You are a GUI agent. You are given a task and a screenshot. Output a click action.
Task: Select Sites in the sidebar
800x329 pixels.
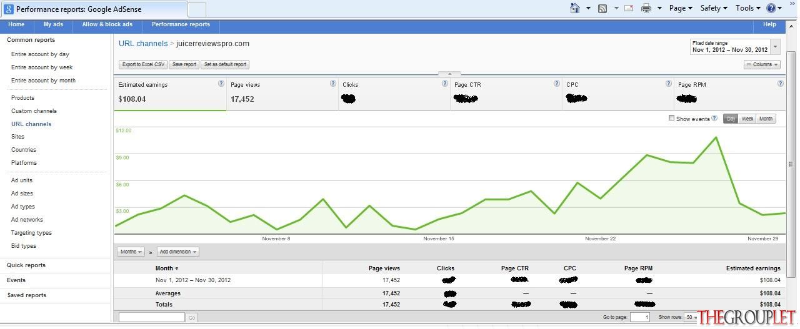tap(17, 137)
